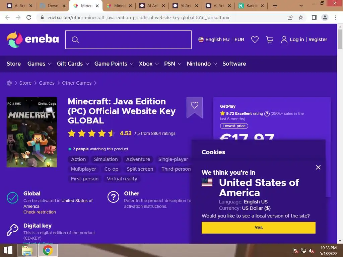
Task: Click the network tray icon
Action: click(303, 251)
